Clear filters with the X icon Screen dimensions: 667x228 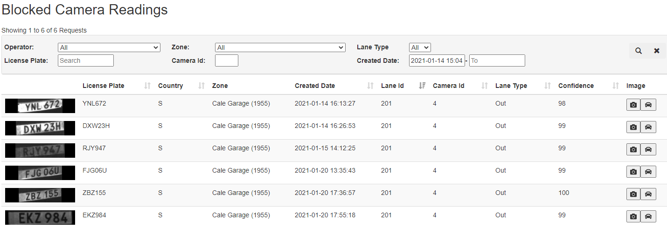[657, 51]
